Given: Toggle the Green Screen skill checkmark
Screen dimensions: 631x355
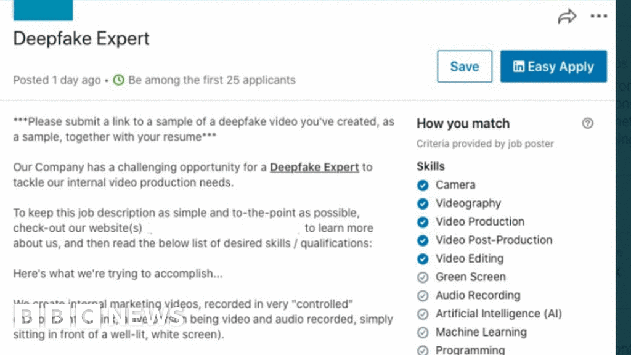Looking at the screenshot, I should (423, 277).
